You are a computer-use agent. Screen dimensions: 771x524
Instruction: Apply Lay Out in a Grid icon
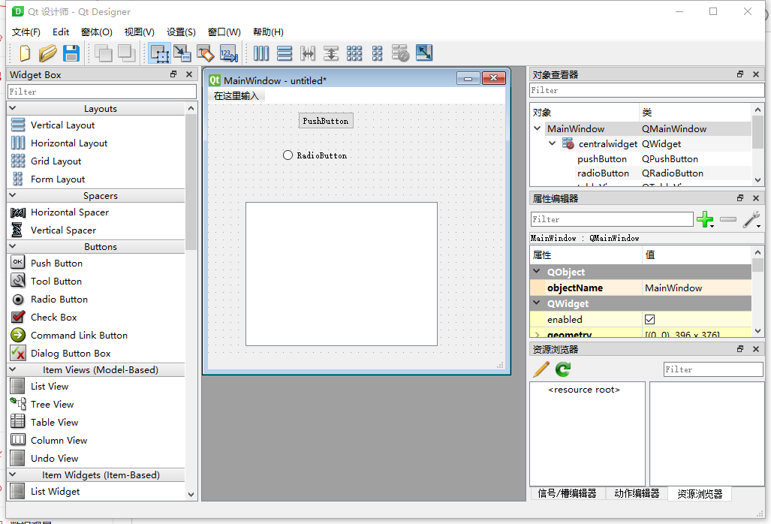(x=354, y=53)
